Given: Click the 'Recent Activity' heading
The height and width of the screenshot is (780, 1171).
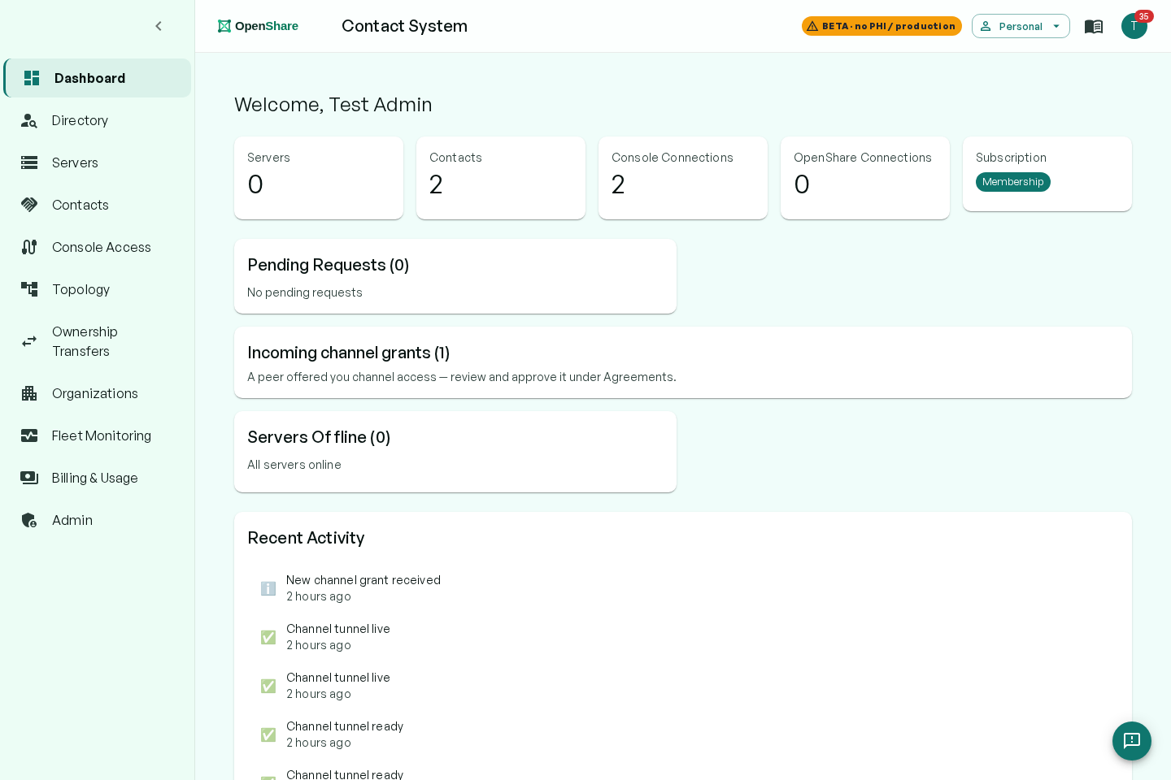Looking at the screenshot, I should (x=306, y=538).
